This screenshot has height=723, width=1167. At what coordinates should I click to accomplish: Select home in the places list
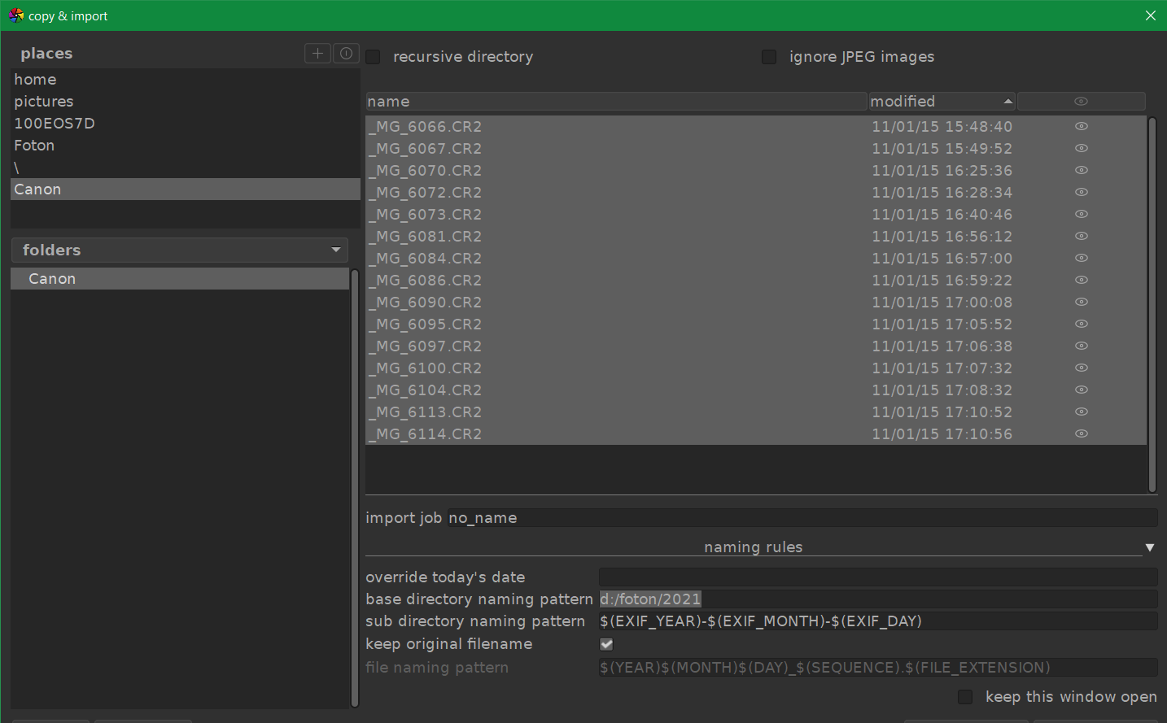35,79
